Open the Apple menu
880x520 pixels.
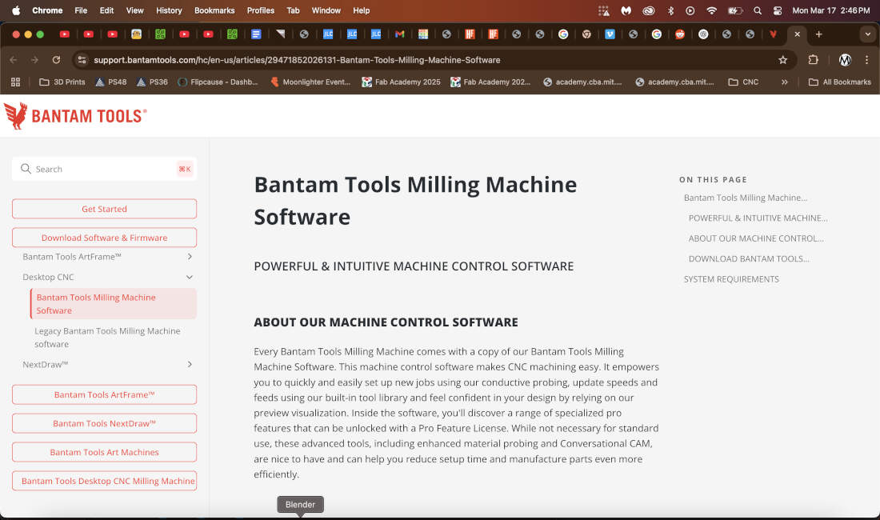click(x=16, y=10)
